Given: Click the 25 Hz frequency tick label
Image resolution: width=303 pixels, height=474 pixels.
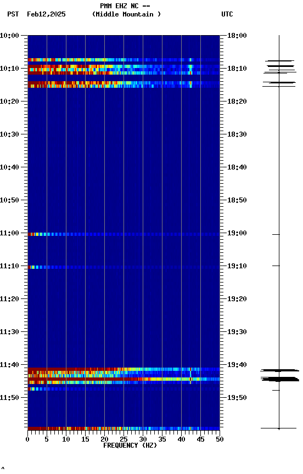Looking at the screenshot, I should point(124,439).
